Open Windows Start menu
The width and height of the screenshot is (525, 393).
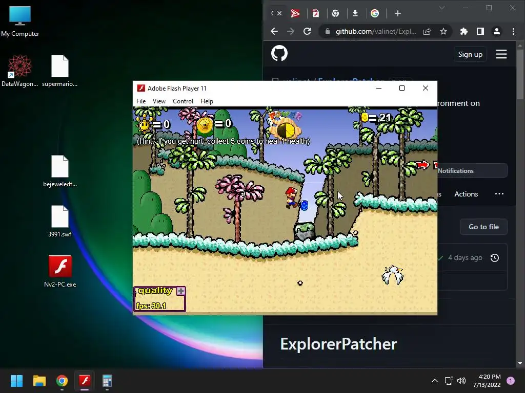(x=16, y=381)
